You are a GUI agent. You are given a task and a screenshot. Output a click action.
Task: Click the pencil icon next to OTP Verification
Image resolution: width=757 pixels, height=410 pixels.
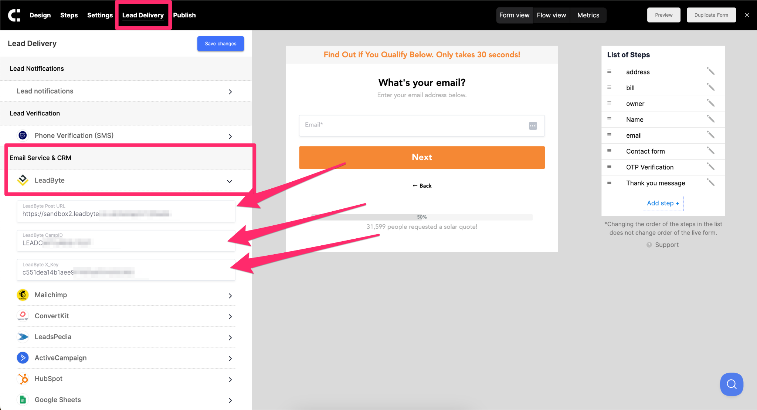(710, 167)
